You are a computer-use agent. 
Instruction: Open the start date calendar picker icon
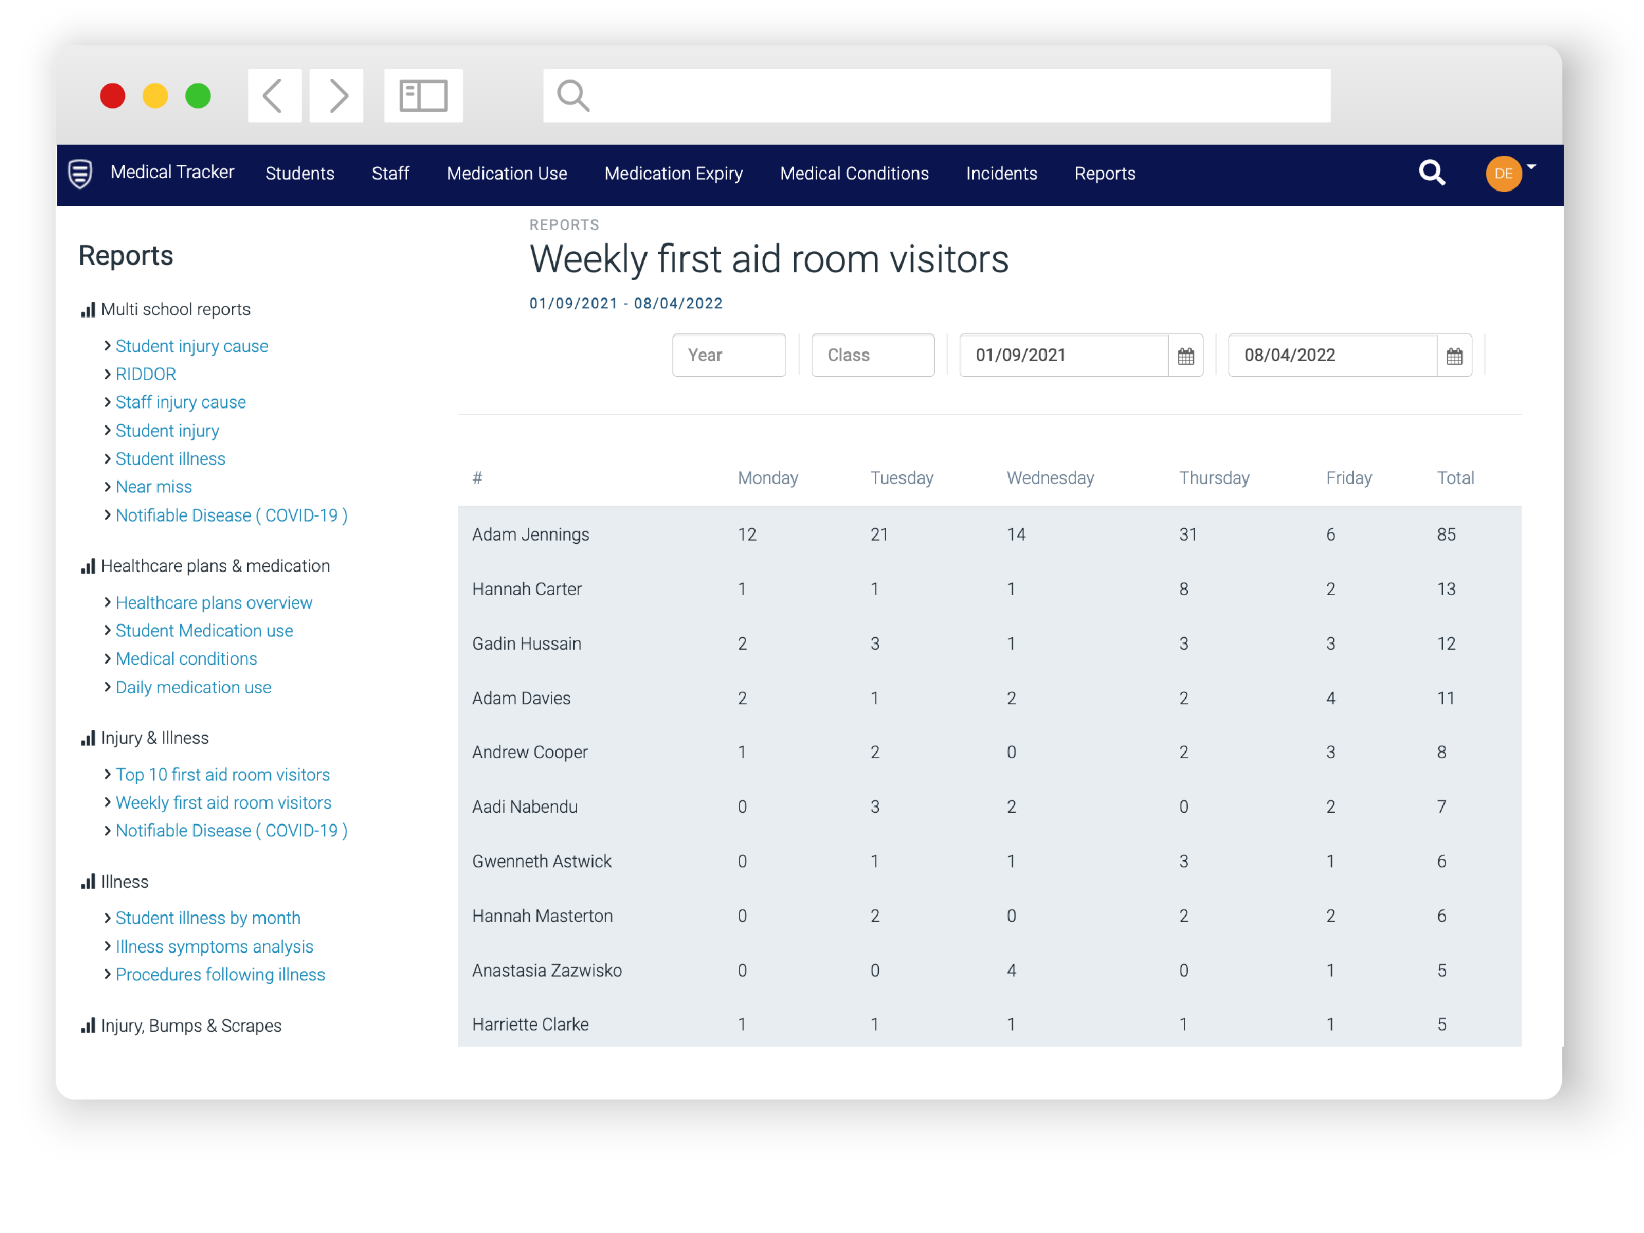[x=1185, y=356]
